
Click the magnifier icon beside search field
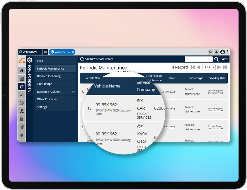coord(216,59)
